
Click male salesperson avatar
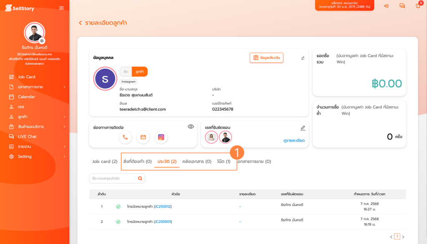pos(225,137)
